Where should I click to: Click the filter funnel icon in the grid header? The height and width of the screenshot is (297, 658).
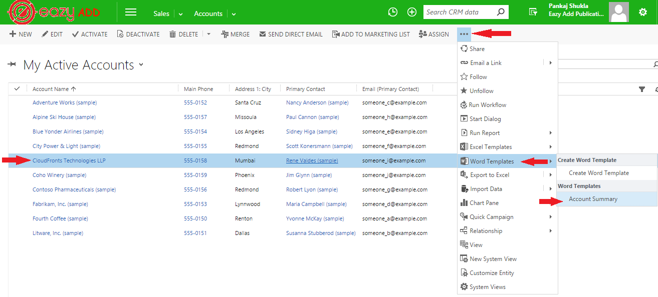pyautogui.click(x=642, y=89)
